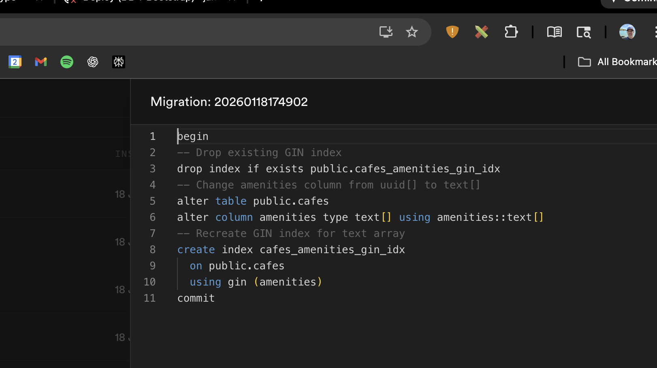Click the ruler and pencil extension icon
This screenshot has height=368, width=657.
(481, 32)
